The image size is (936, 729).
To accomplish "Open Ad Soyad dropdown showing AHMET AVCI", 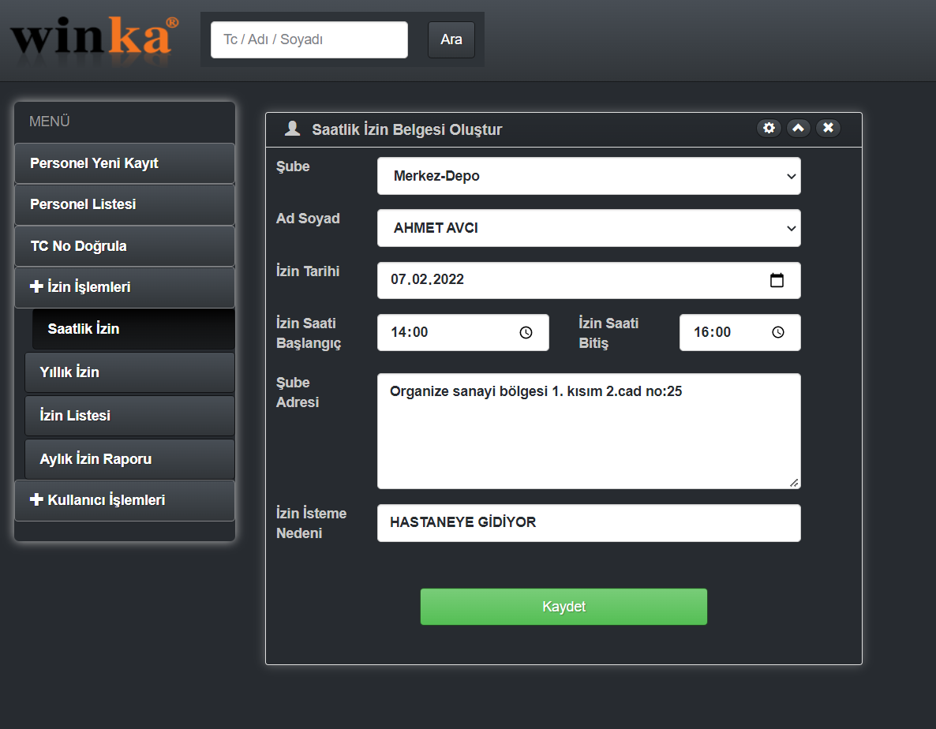I will pyautogui.click(x=589, y=228).
